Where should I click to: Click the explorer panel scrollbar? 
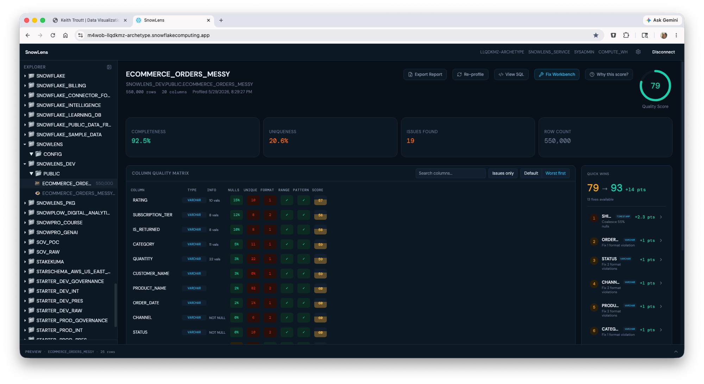coord(115,305)
